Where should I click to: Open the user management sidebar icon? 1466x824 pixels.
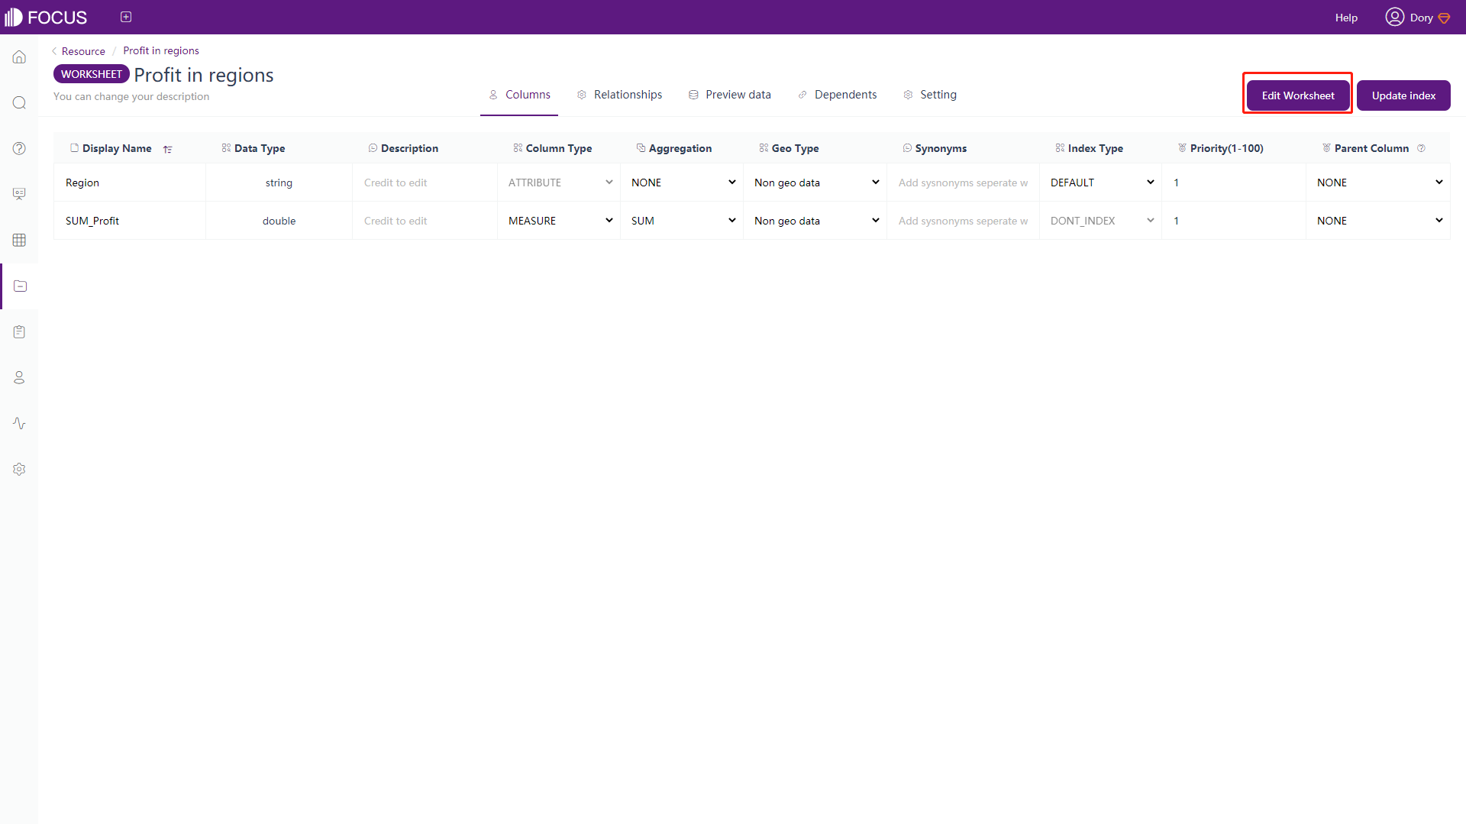[19, 377]
